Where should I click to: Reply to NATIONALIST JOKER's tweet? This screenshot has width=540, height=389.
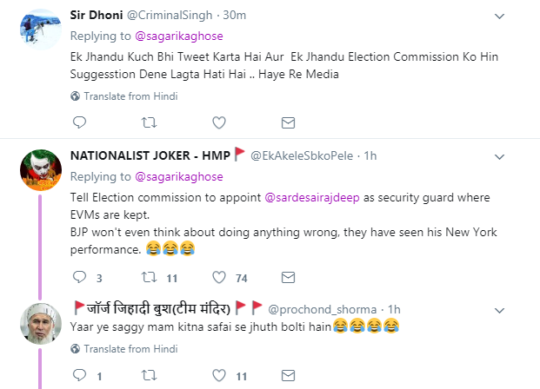tap(78, 278)
